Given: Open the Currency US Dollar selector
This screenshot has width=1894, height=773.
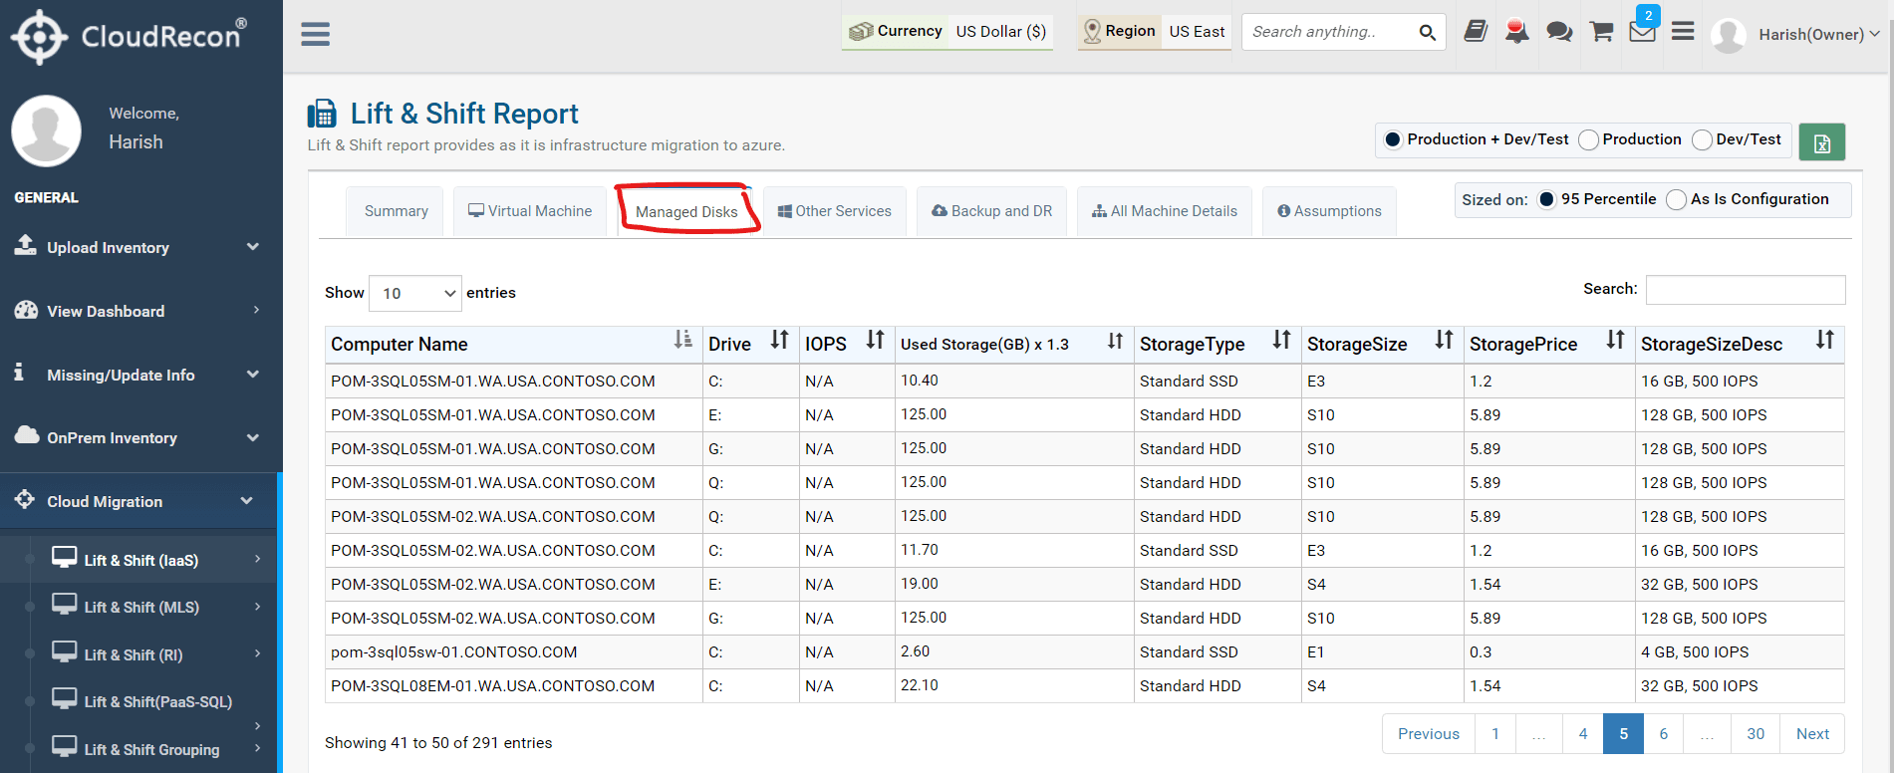Looking at the screenshot, I should 947,32.
